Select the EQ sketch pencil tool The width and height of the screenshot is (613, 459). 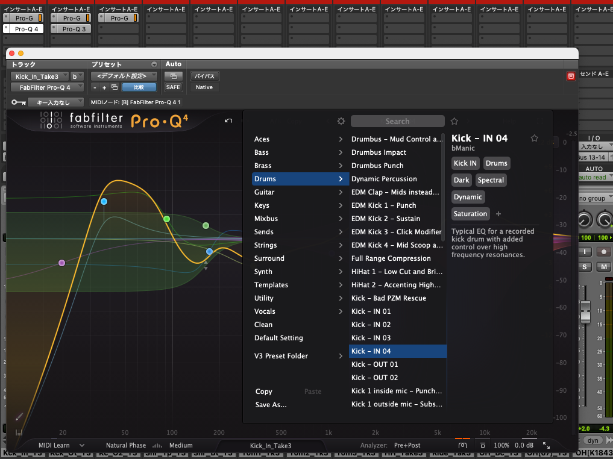click(19, 417)
